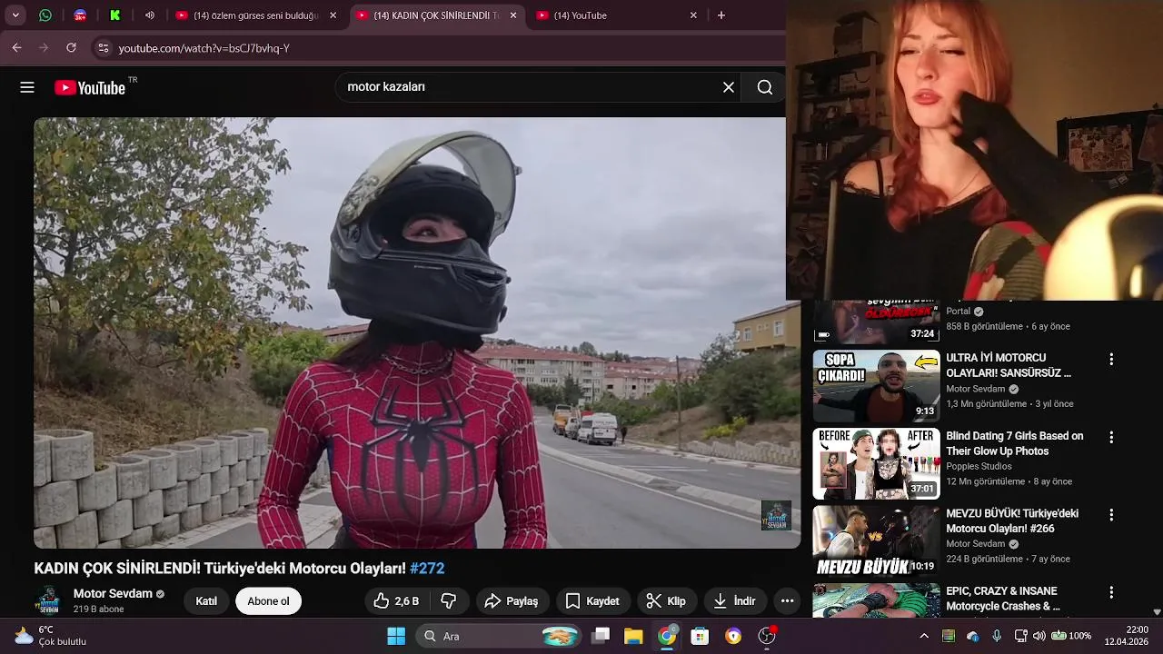Image resolution: width=1163 pixels, height=654 pixels.
Task: Open options for Blind Dating 7 Girls video
Action: click(1110, 437)
